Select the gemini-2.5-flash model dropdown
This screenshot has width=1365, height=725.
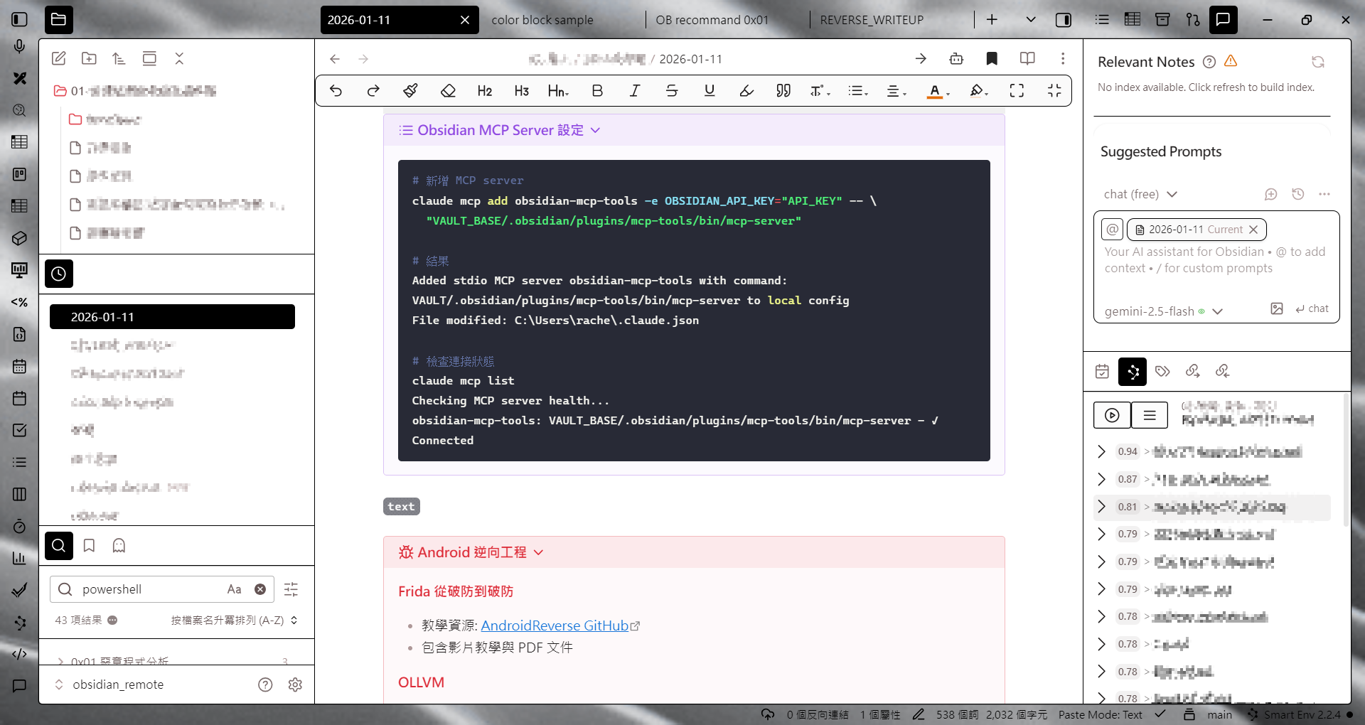click(x=1163, y=311)
